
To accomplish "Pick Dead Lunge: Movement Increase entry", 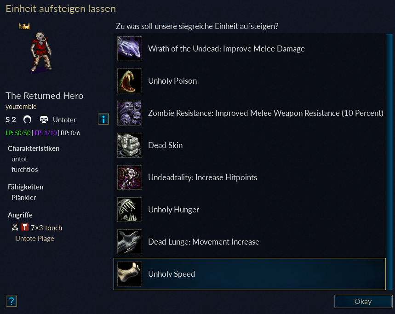I will (250, 242).
